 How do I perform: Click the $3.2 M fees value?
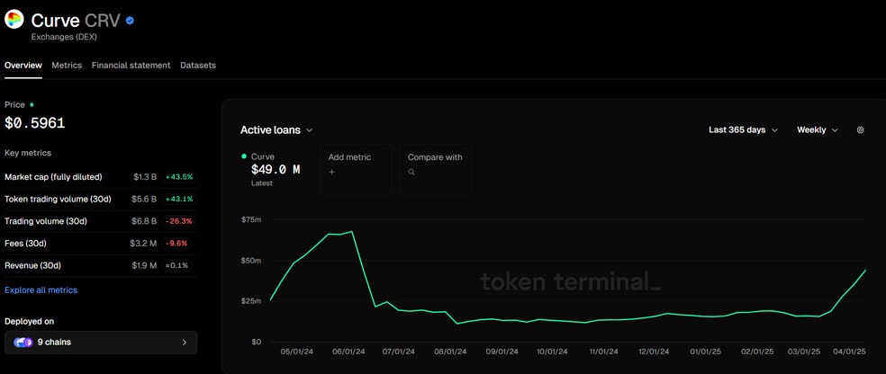[143, 243]
